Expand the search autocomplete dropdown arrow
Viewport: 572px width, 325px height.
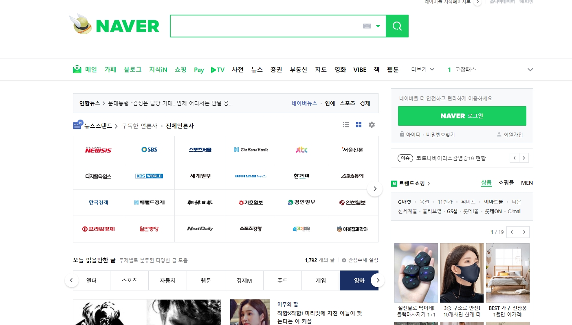[x=378, y=26]
